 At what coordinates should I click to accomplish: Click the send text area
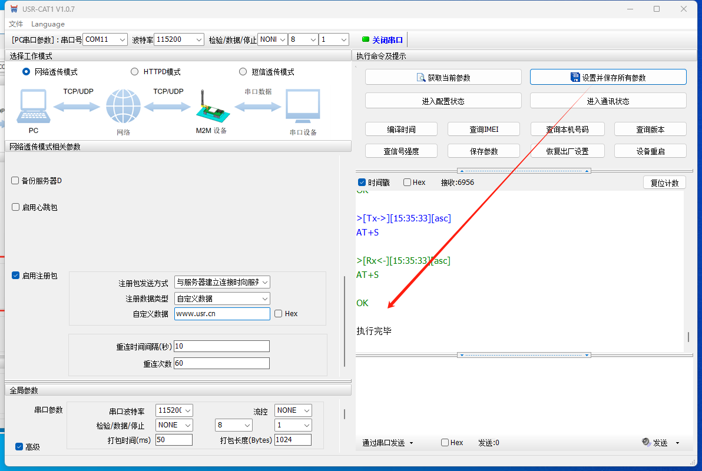(x=524, y=396)
